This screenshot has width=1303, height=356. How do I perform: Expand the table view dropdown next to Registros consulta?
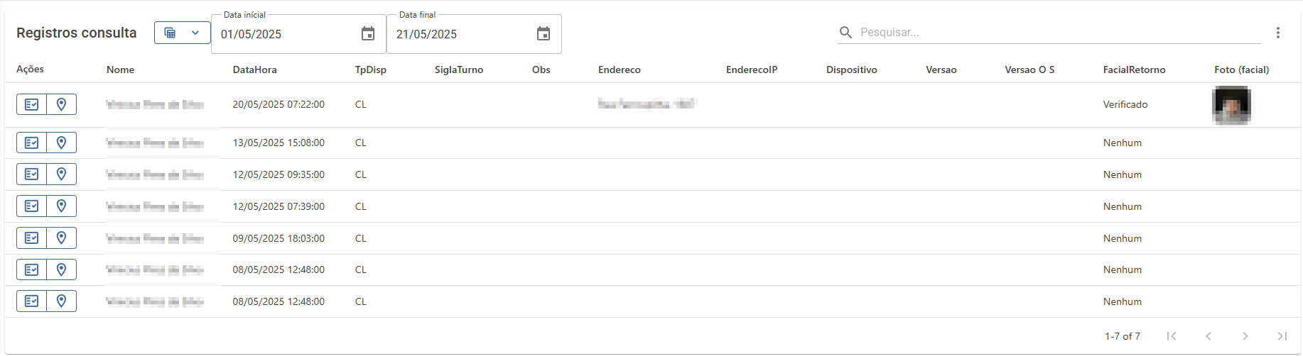(x=183, y=33)
